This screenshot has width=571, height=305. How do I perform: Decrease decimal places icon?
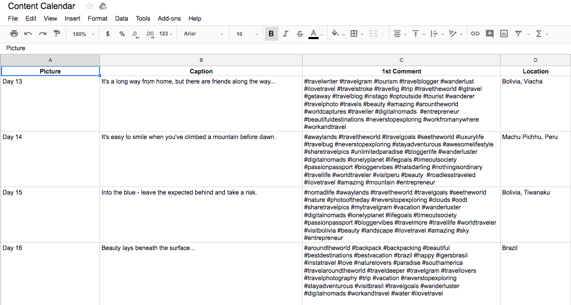pyautogui.click(x=135, y=34)
